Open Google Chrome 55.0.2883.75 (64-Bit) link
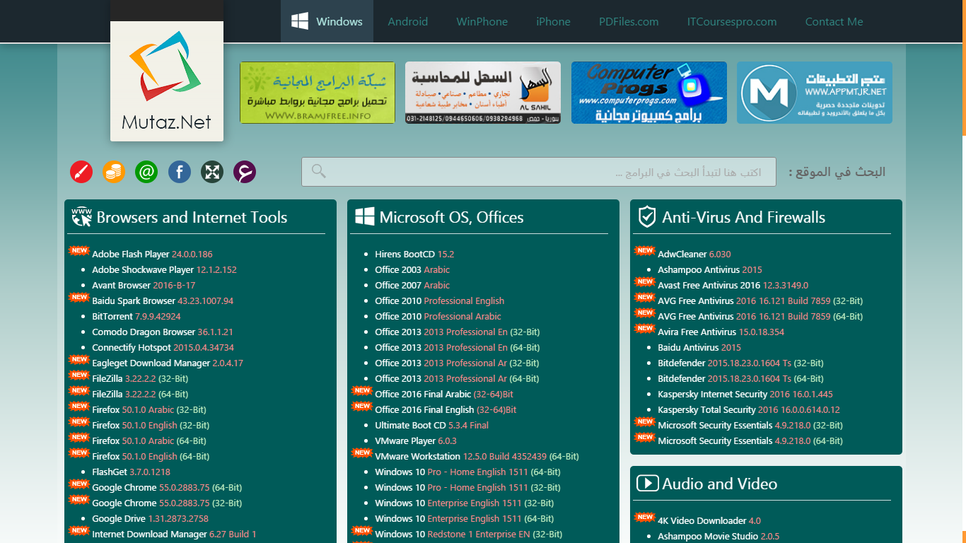 [x=167, y=488]
